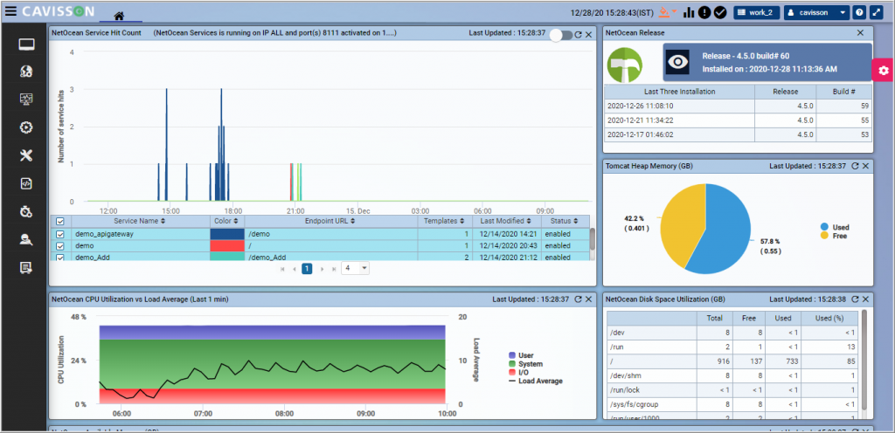Image resolution: width=895 pixels, height=433 pixels.
Task: Open the wrench and screwdriver tools icon
Action: [x=26, y=155]
